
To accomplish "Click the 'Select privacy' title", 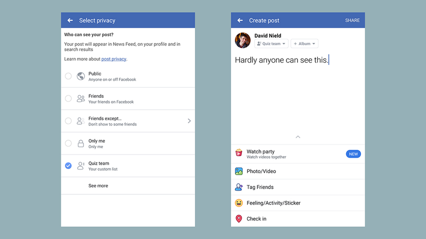I will click(x=97, y=20).
